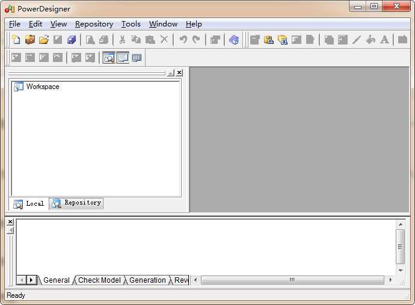
Task: Click the Paste icon
Action: (x=150, y=40)
